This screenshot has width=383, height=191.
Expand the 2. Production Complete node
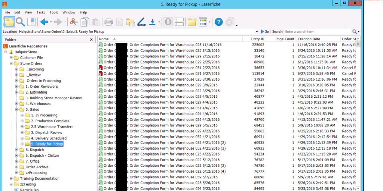(22, 121)
